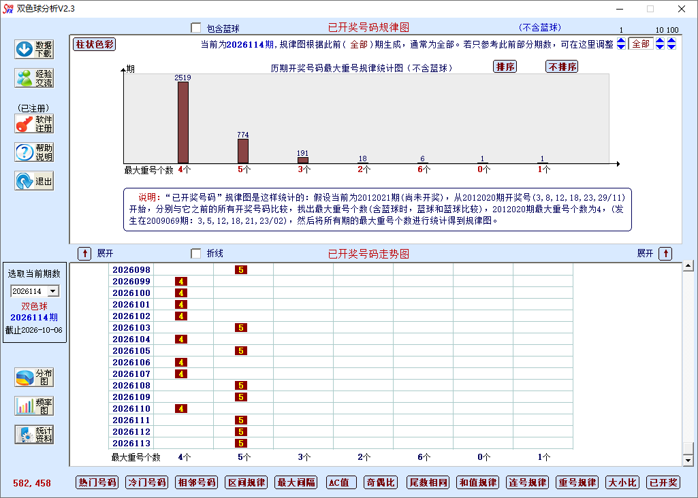698x498 pixels.
Task: Click the 柱状色彩 bar color button
Action: point(95,44)
